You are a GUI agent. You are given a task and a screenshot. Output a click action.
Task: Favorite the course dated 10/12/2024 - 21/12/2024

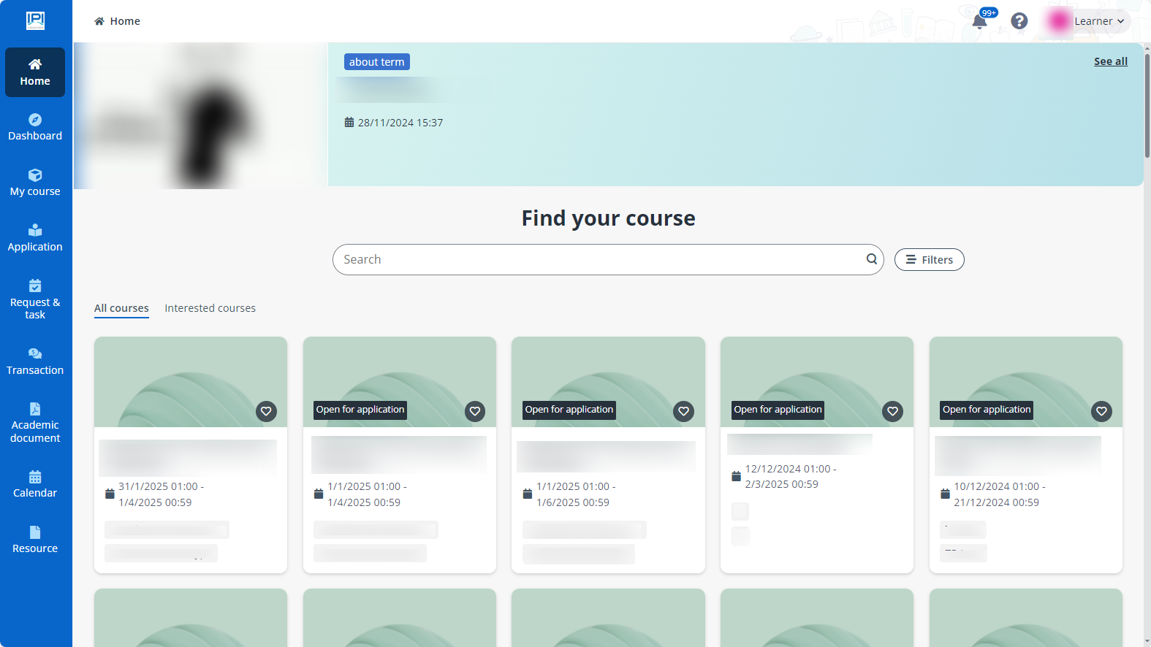pos(1101,411)
